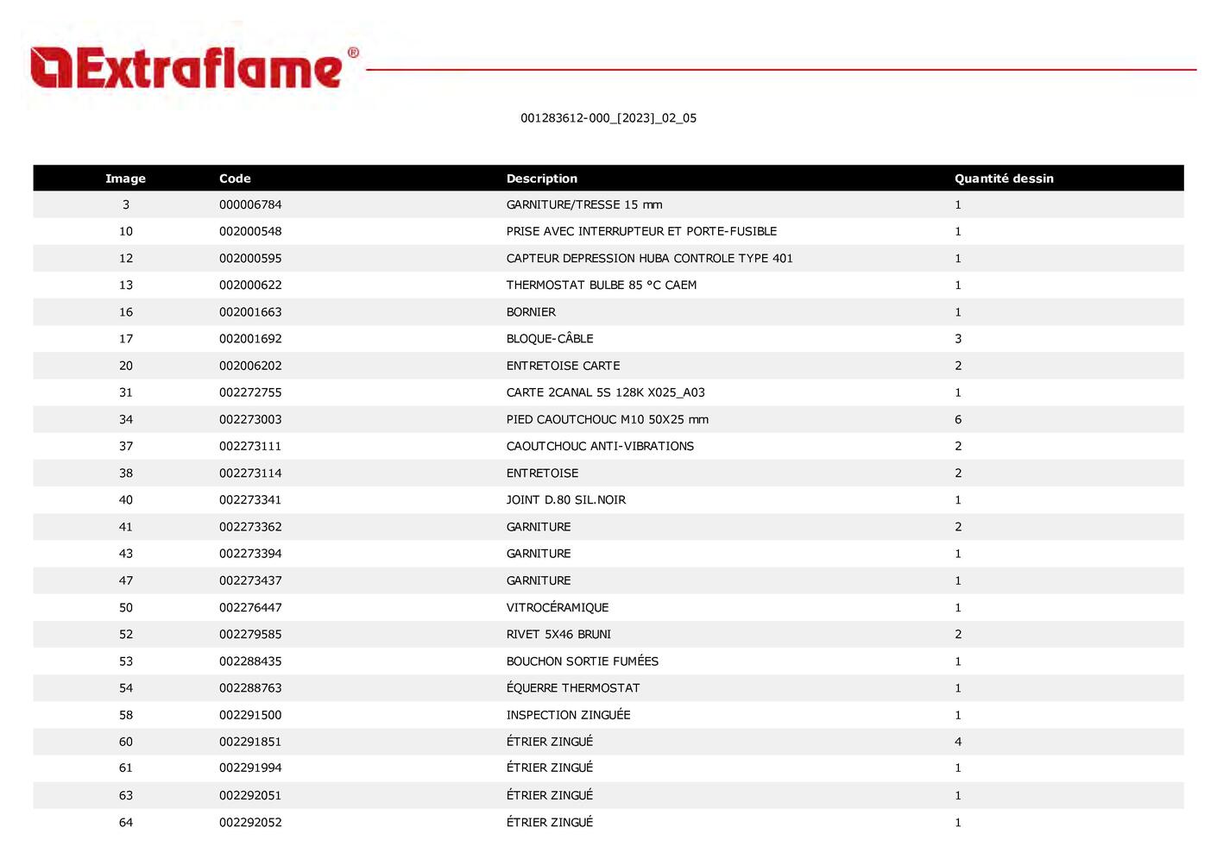Click the Quantité dessin column header
Viewport: 1217px width, 859px height.
1003,179
